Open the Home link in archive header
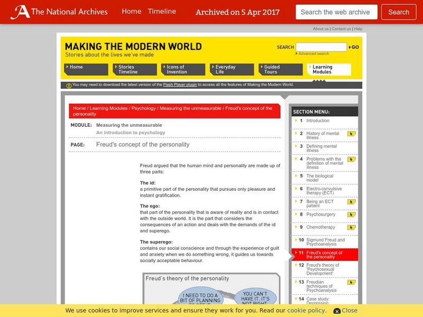This screenshot has height=317, width=423. pyautogui.click(x=131, y=11)
